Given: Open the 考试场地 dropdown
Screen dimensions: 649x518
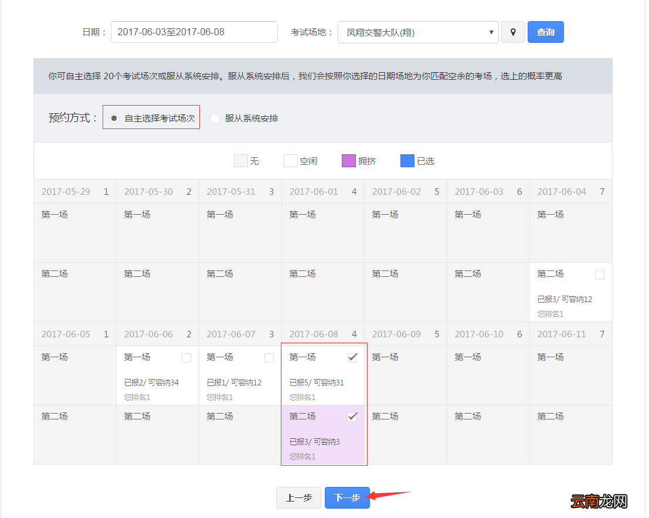Looking at the screenshot, I should (x=418, y=32).
